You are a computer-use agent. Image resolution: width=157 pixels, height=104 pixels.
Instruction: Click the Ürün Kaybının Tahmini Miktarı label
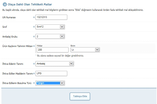point(18,46)
